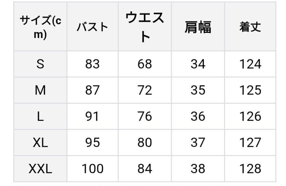Click bust value 83 for size S
The width and height of the screenshot is (286, 186).
92,64
